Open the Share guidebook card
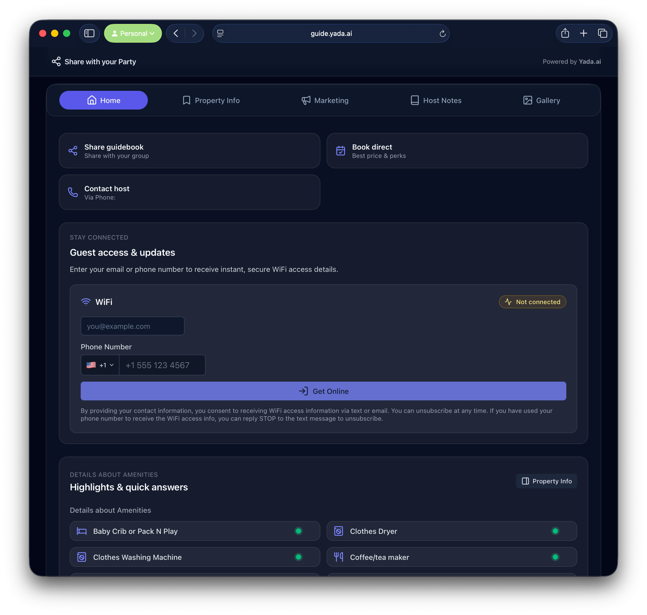 189,151
